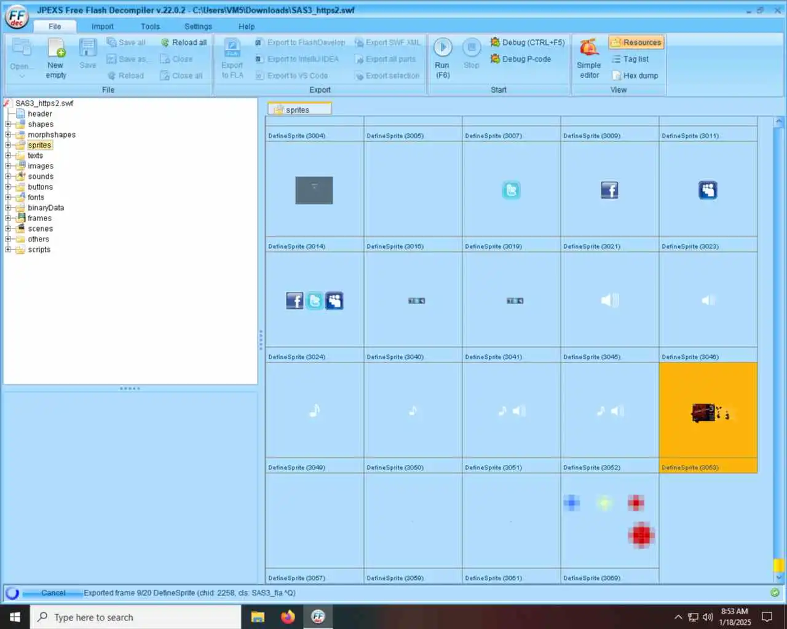Click Export to VS Code
The width and height of the screenshot is (787, 629).
pos(291,76)
